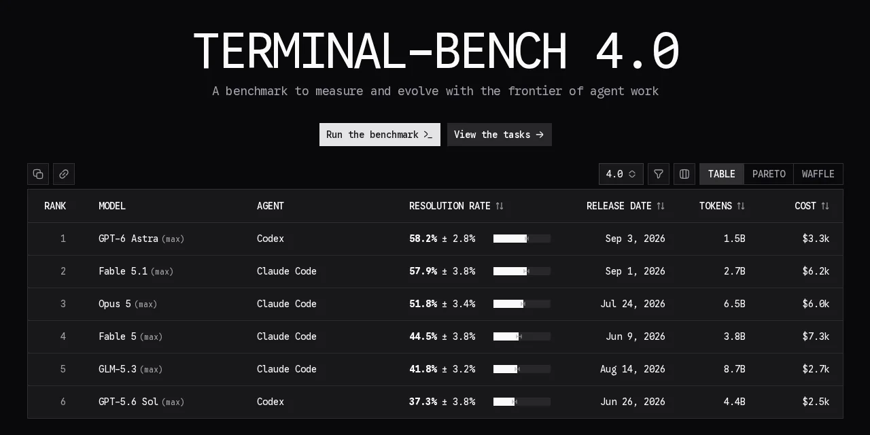
Task: Open the 4.0 version dropdown
Action: (x=621, y=174)
